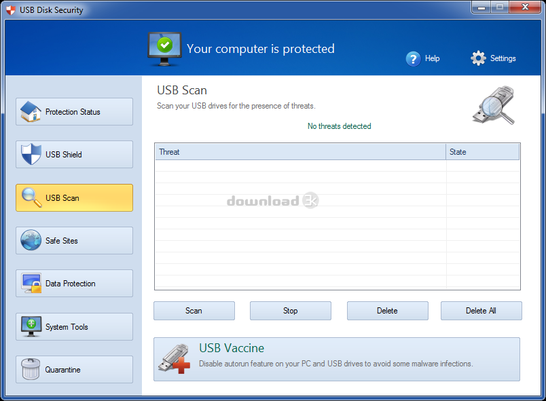Screen dimensions: 546x401
Task: Click the Help text link
Action: (432, 58)
